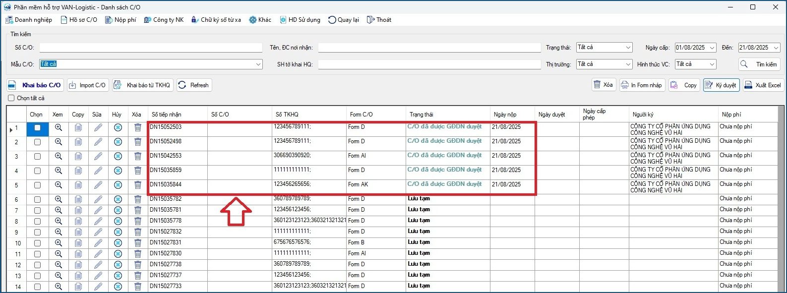View details of row DN15035781 magnifier
The height and width of the screenshot is (293, 787).
pyautogui.click(x=59, y=211)
